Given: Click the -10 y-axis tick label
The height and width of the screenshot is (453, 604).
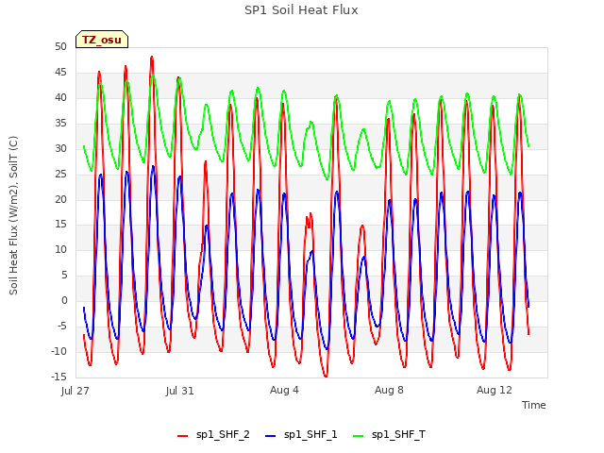Looking at the screenshot, I should click(59, 351).
